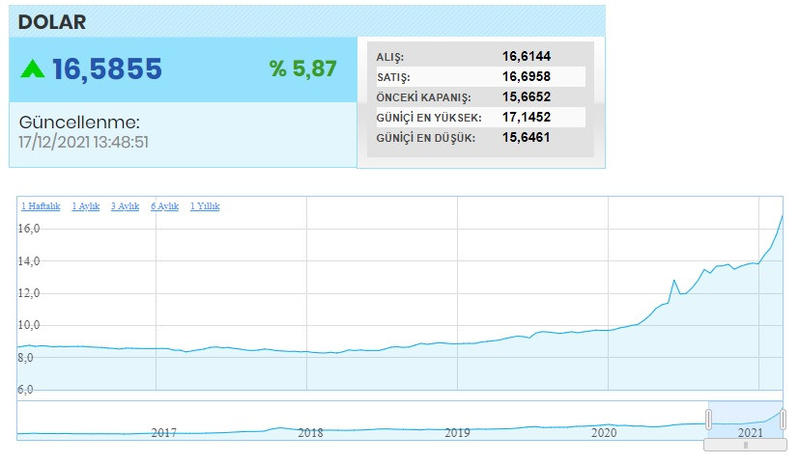
Task: Switch chart to 3 Aylık range
Action: coord(125,206)
